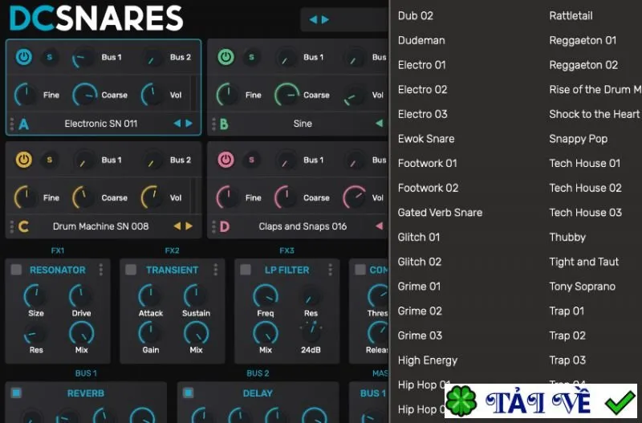Click layer C Bus 2 send knob

coord(152,161)
